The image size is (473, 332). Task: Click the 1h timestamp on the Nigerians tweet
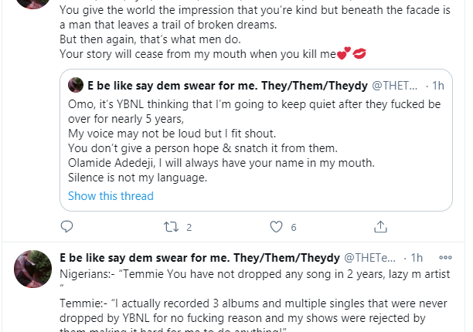click(417, 257)
